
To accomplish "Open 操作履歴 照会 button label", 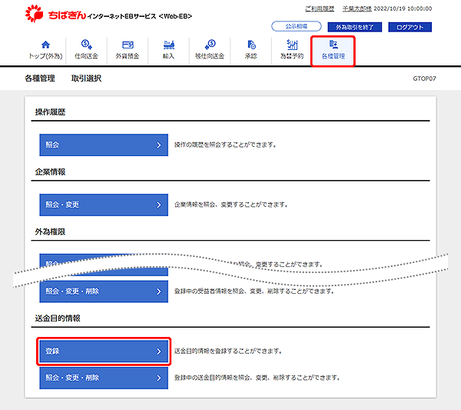I will 52,145.
